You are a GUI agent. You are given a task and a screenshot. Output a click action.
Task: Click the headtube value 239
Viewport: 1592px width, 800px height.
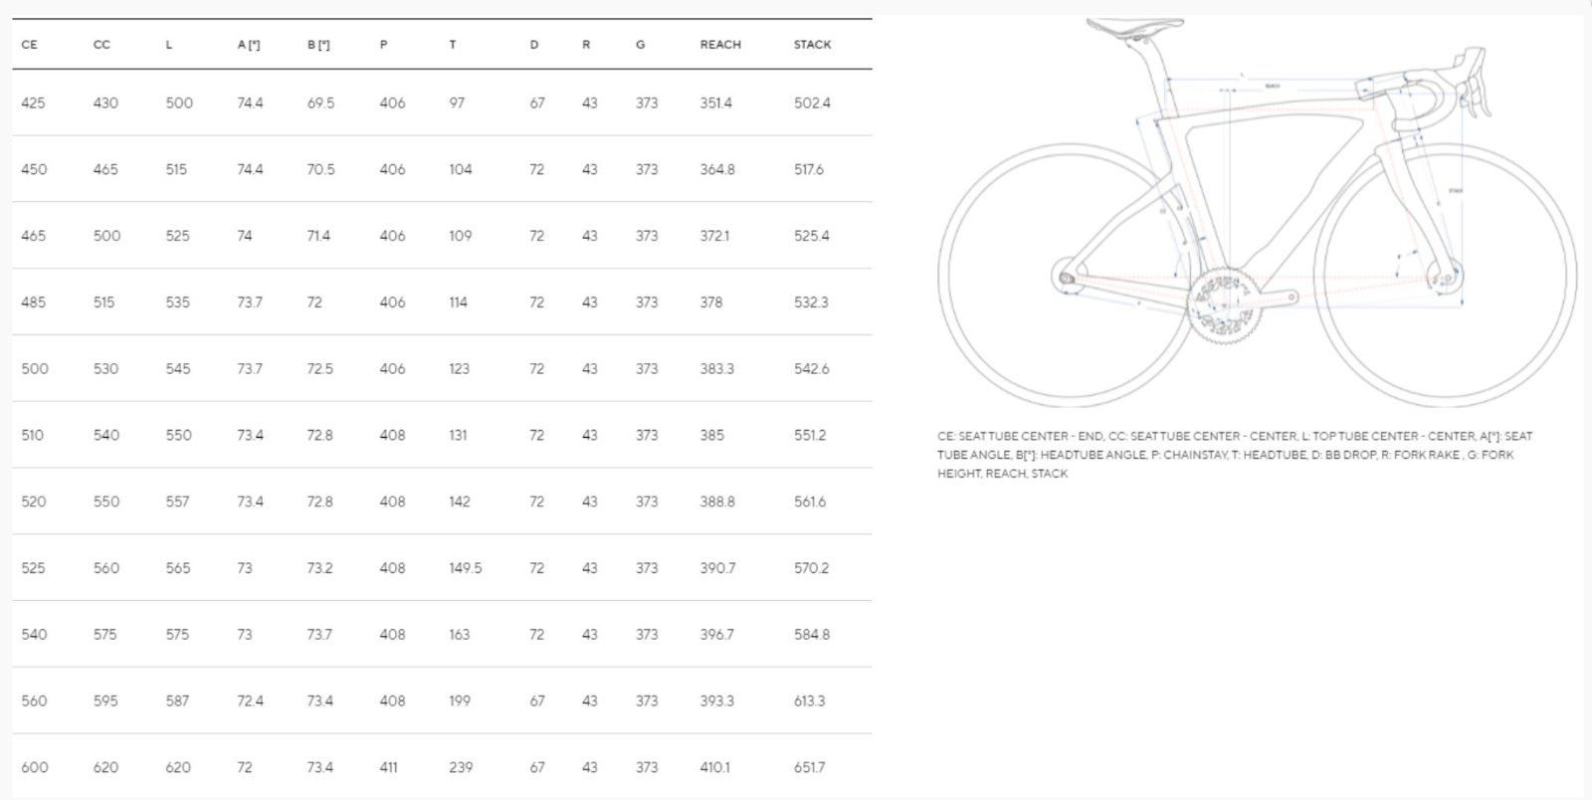pyautogui.click(x=461, y=767)
